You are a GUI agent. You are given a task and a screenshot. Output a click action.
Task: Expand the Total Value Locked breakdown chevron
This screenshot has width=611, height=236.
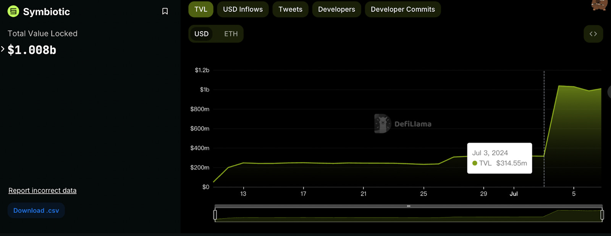[x=3, y=49]
